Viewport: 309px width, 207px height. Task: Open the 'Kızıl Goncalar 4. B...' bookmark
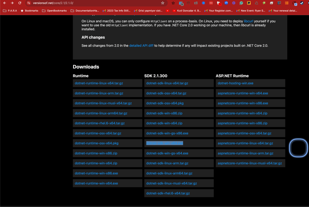pos(186,11)
